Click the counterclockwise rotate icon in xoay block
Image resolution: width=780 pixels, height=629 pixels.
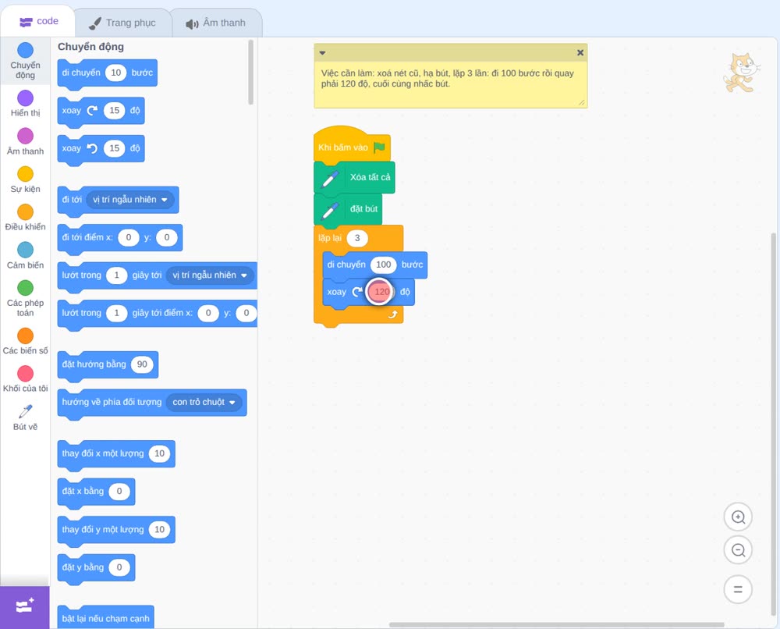(92, 148)
